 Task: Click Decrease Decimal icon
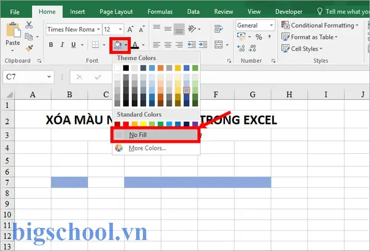pyautogui.click(x=252, y=48)
